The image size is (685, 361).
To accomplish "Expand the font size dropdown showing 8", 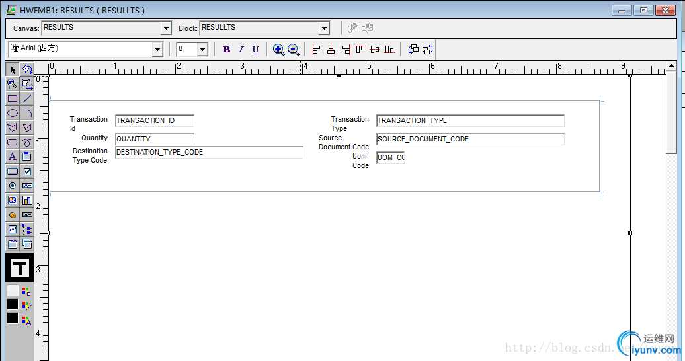I will point(202,50).
